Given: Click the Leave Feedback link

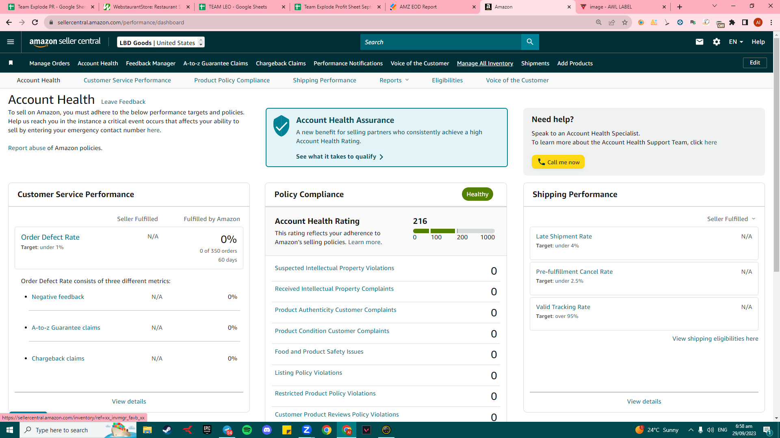Looking at the screenshot, I should (123, 102).
